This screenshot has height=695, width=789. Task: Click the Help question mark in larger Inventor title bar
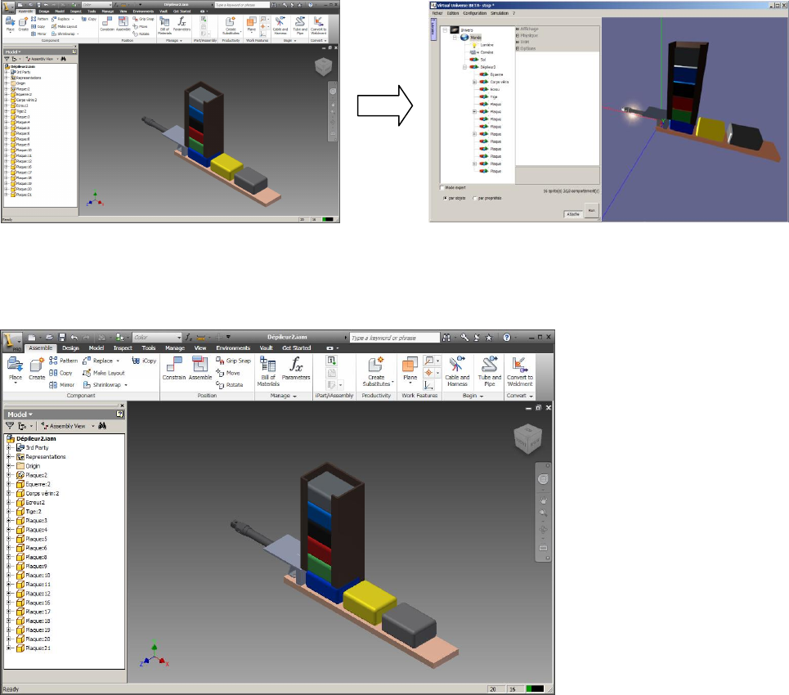(507, 337)
